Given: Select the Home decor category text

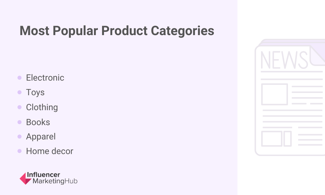Looking at the screenshot, I should (x=49, y=151).
